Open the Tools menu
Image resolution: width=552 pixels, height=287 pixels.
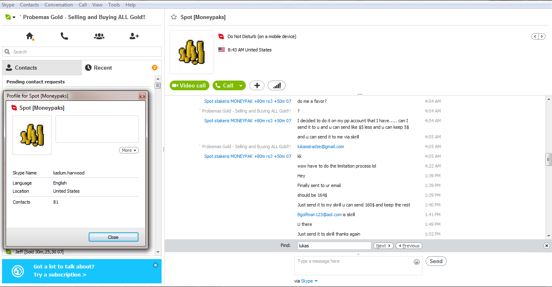tap(114, 5)
